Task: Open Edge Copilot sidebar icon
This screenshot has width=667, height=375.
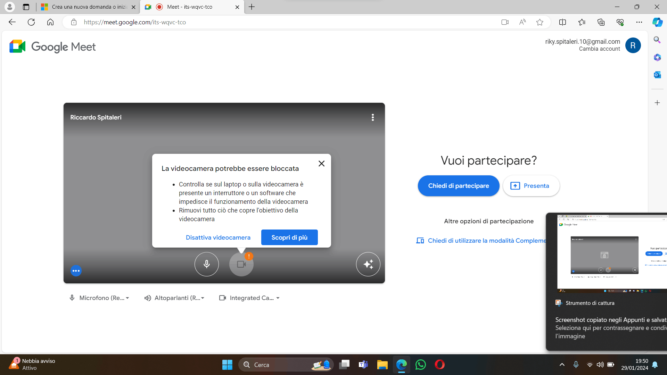Action: pos(657,22)
